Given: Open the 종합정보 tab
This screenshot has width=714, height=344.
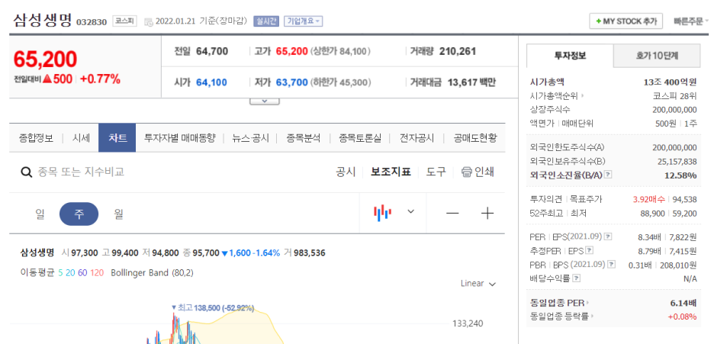Looking at the screenshot, I should 36,138.
